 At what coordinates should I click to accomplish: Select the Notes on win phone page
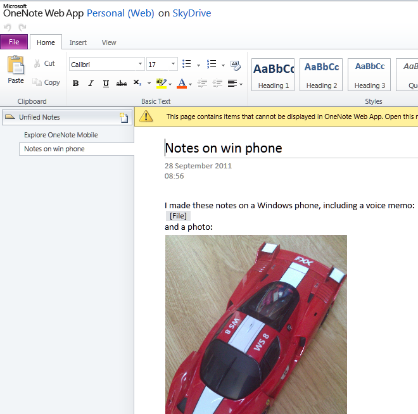pyautogui.click(x=77, y=149)
